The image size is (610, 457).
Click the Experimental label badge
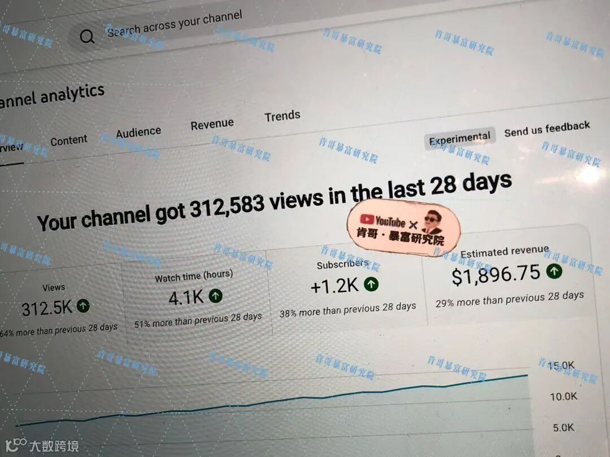click(x=460, y=138)
